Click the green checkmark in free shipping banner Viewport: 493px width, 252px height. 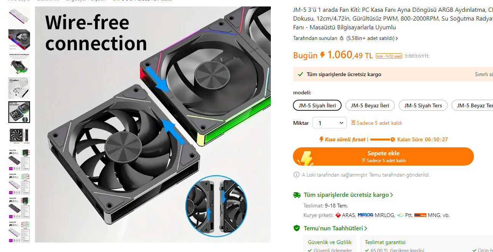[301, 74]
